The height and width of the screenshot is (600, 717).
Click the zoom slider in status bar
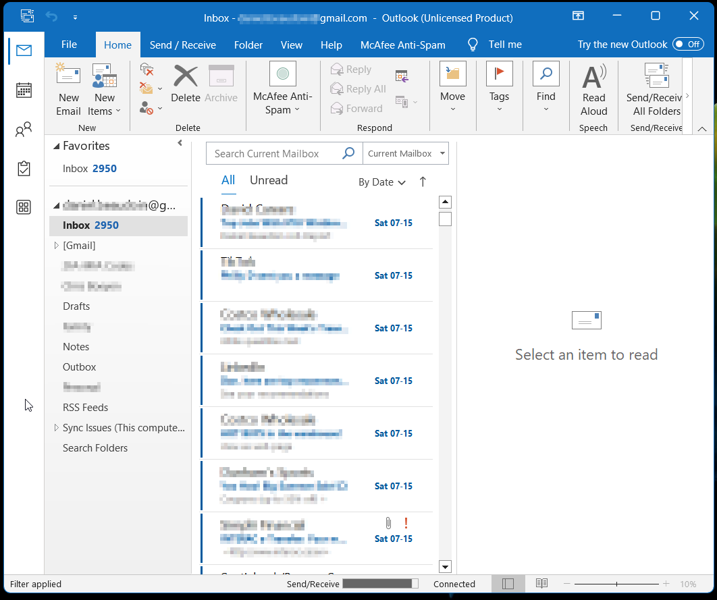pos(616,584)
